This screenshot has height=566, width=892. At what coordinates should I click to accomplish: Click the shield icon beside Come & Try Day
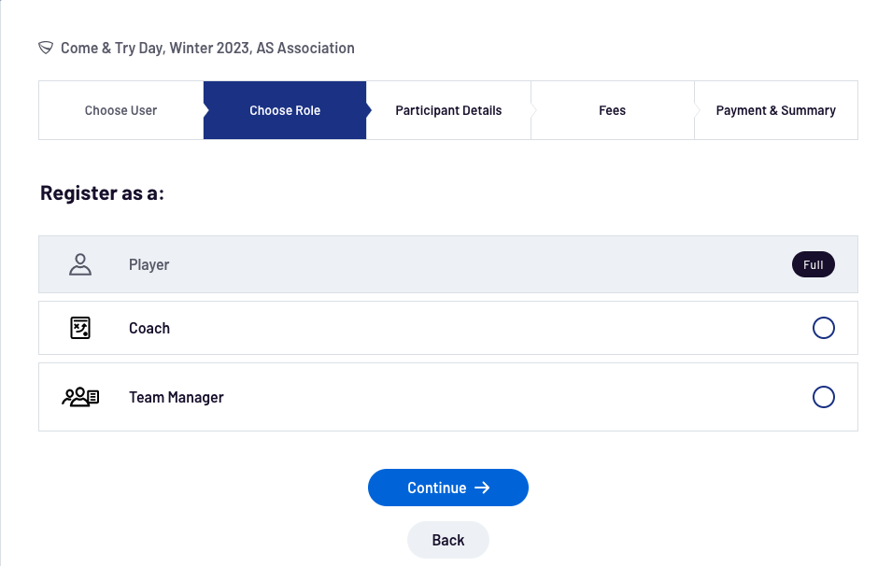pyautogui.click(x=46, y=48)
